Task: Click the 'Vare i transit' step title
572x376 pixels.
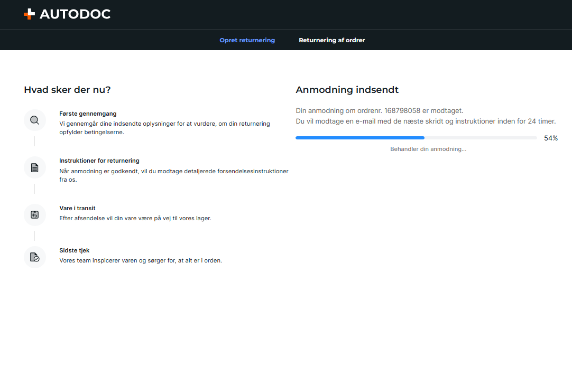Action: (77, 208)
